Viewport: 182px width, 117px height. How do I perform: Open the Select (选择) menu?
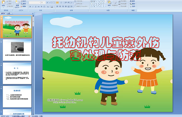133,6
